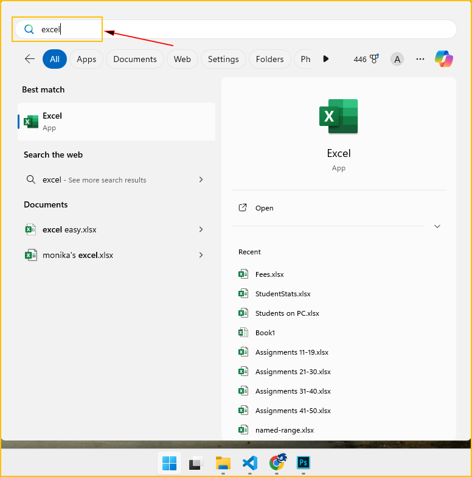Expand the Excel app actions chevron
The height and width of the screenshot is (477, 472).
[x=437, y=226]
